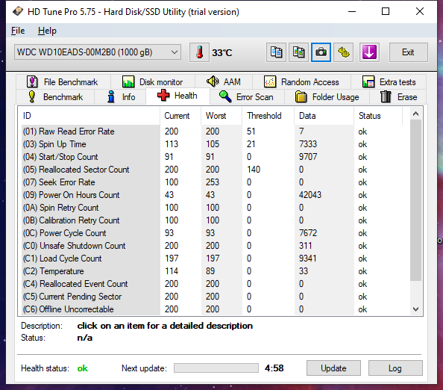Viewport: 443px width, 390px height.
Task: Save screenshot camera icon
Action: click(321, 52)
